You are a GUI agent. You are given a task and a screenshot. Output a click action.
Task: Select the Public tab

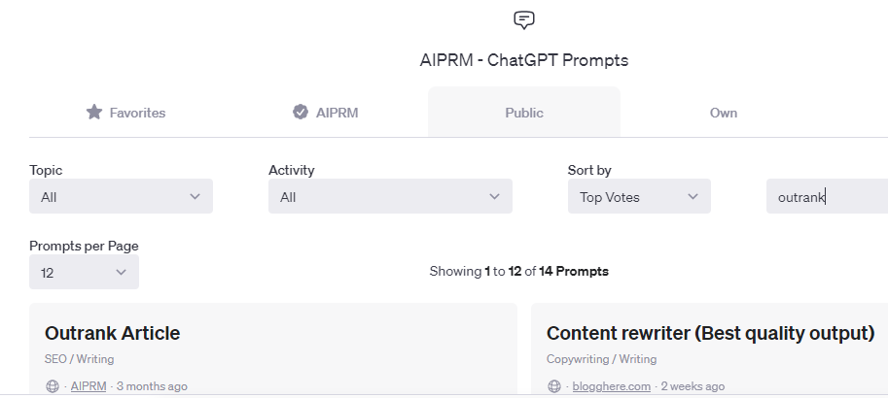524,113
